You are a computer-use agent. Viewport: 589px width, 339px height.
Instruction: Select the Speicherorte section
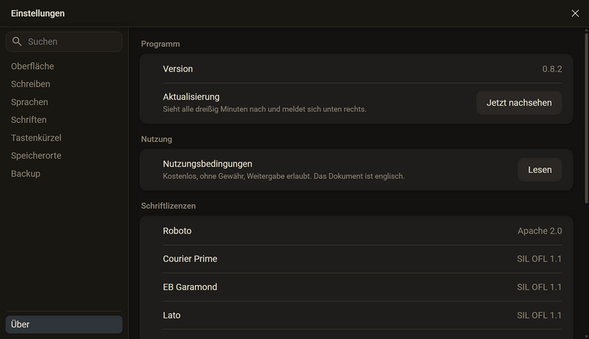(x=36, y=156)
